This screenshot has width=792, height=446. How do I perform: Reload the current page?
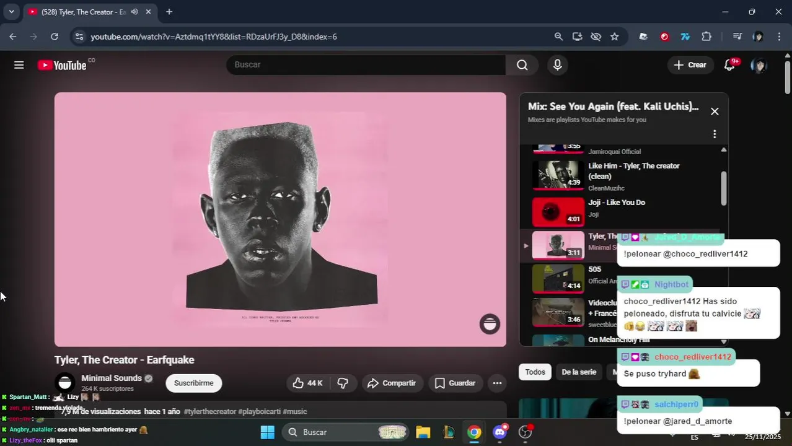55,37
